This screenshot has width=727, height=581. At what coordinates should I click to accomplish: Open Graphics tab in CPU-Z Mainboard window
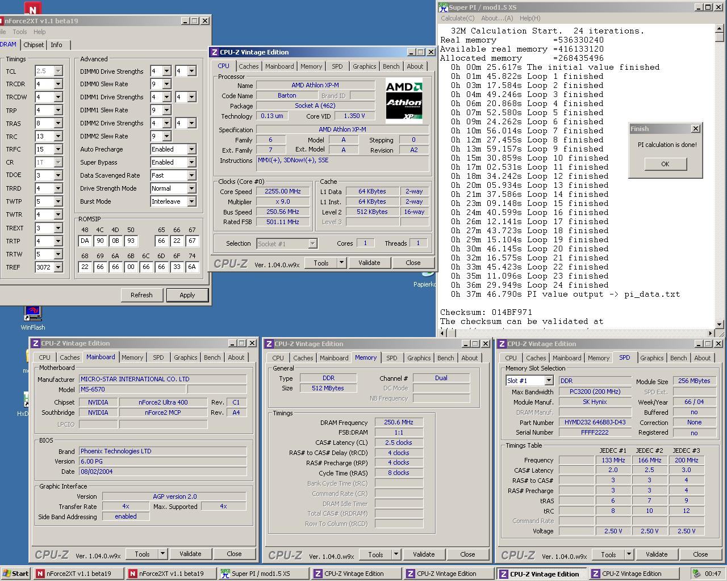tap(185, 357)
